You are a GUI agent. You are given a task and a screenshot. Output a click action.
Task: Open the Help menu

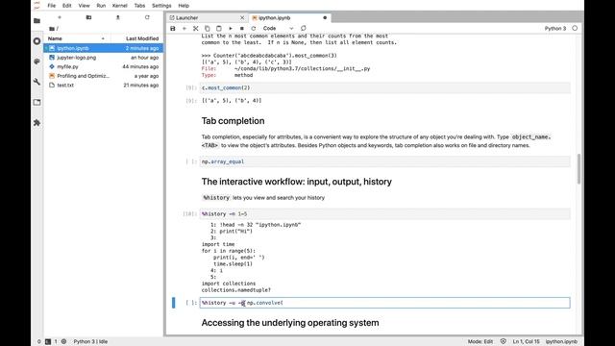(184, 6)
